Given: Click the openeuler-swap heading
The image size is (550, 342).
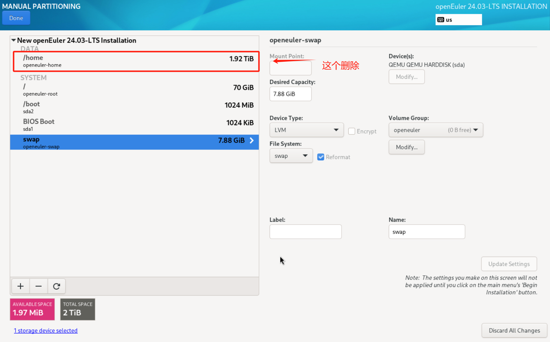Looking at the screenshot, I should click(x=295, y=40).
